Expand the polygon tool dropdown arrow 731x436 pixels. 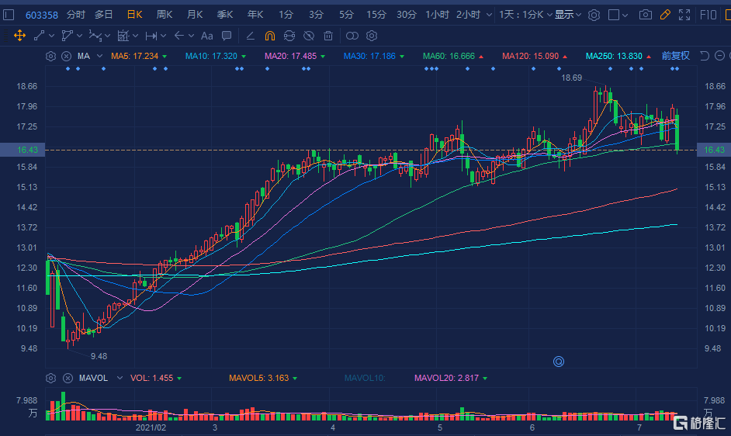(80, 36)
